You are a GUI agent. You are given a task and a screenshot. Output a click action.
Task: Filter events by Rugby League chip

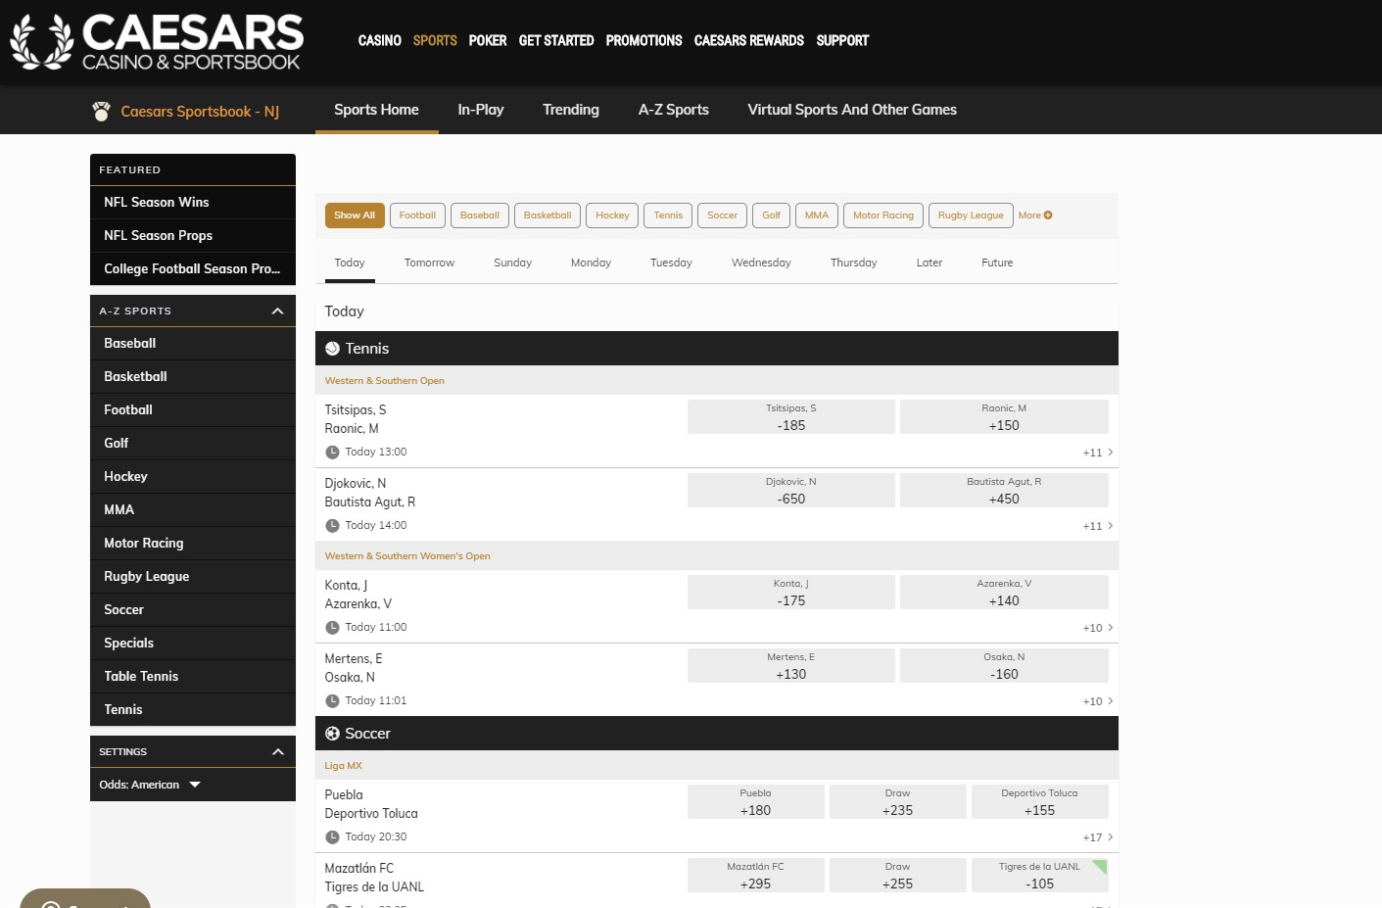coord(971,215)
